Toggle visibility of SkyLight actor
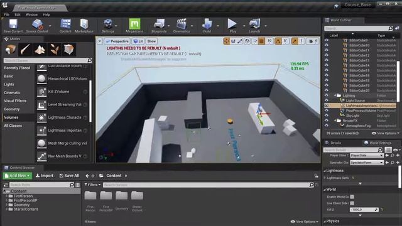 pyautogui.click(x=327, y=116)
